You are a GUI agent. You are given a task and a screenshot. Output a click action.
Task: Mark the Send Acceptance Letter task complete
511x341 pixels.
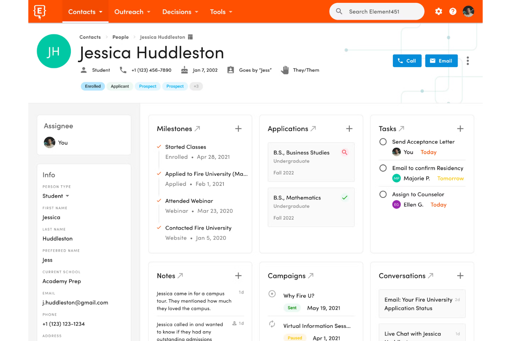pyautogui.click(x=383, y=142)
